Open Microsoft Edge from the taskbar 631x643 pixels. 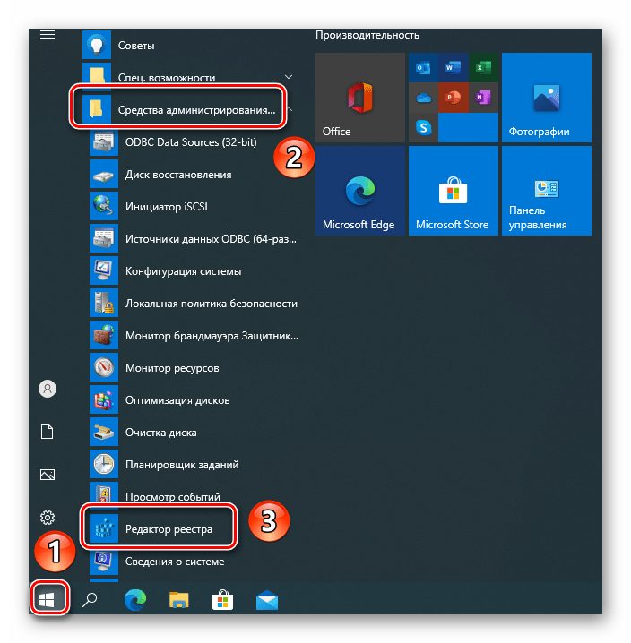(x=135, y=600)
